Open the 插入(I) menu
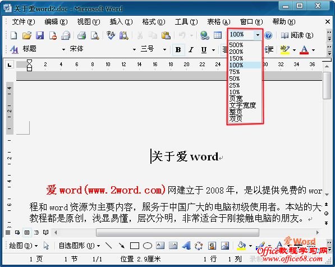The height and width of the screenshot is (267, 335). [121, 22]
